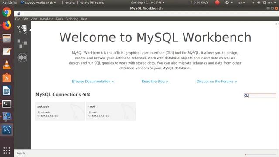This screenshot has height=157, width=279.
Task: Open the Edit menu
Action: click(x=25, y=19)
